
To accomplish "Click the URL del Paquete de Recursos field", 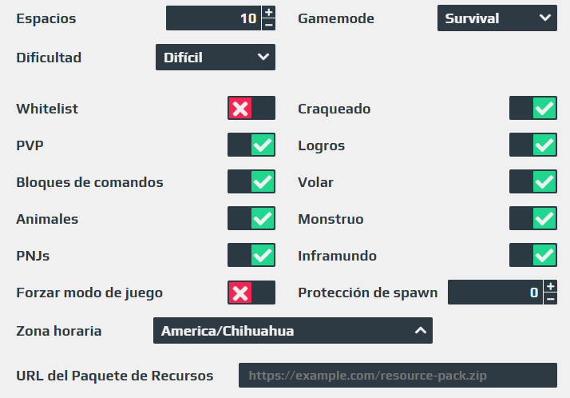I will (398, 376).
